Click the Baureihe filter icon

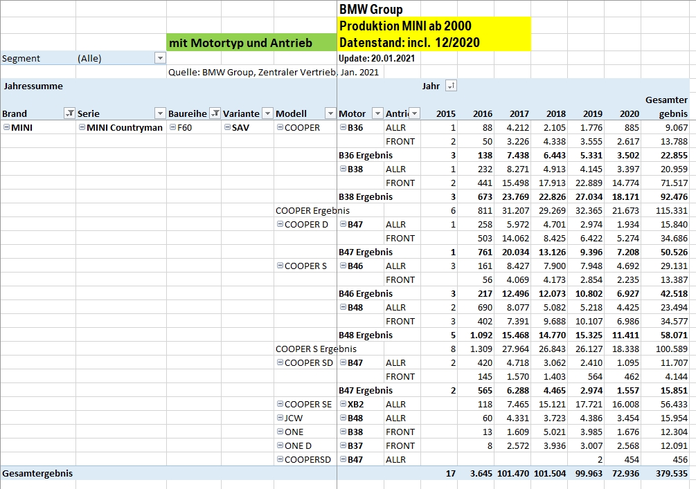tap(215, 113)
